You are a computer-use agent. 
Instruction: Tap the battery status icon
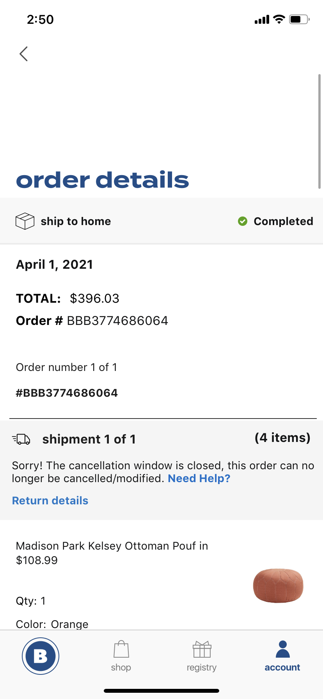(x=299, y=19)
